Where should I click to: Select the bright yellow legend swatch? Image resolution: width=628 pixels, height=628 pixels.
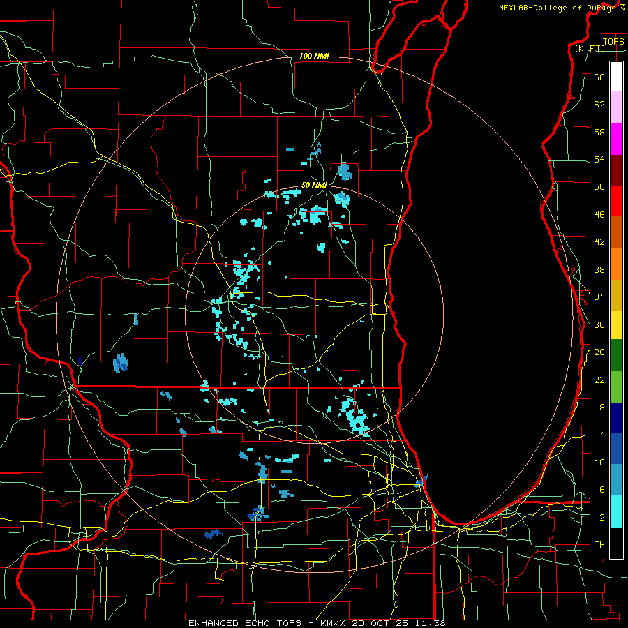pyautogui.click(x=616, y=325)
